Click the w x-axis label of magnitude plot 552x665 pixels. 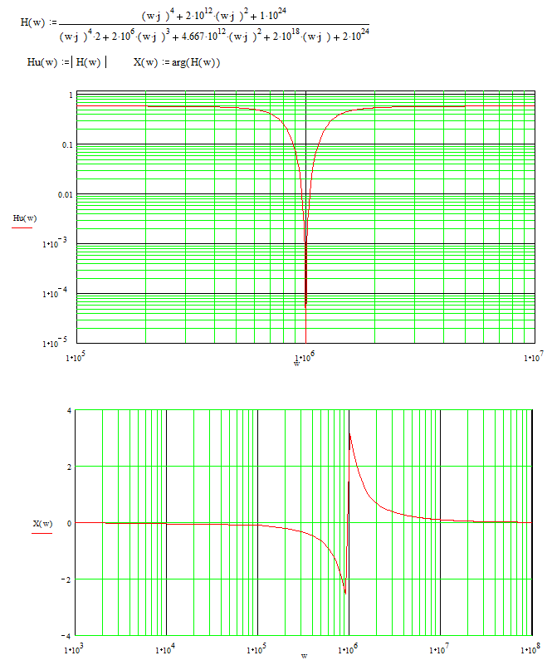pos(296,362)
